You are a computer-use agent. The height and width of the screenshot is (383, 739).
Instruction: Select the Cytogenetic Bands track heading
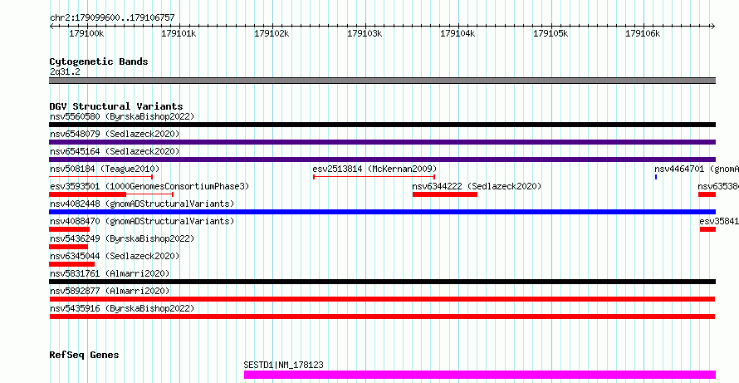(x=99, y=61)
